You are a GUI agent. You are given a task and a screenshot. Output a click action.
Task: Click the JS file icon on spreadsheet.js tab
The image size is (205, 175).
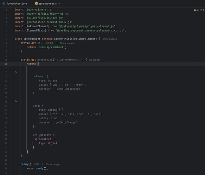tap(37, 3)
